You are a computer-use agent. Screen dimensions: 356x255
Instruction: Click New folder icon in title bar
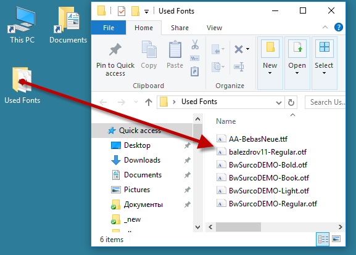pyautogui.click(x=135, y=11)
